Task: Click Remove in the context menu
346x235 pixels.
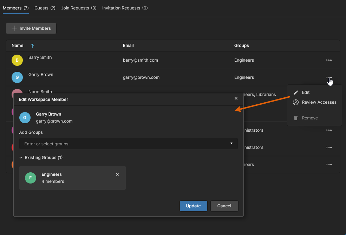Action: (309, 118)
